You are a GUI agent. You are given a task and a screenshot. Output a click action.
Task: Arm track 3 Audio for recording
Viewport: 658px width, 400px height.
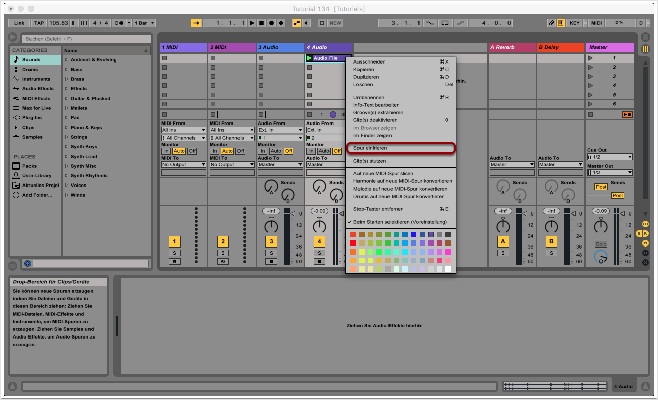click(271, 261)
